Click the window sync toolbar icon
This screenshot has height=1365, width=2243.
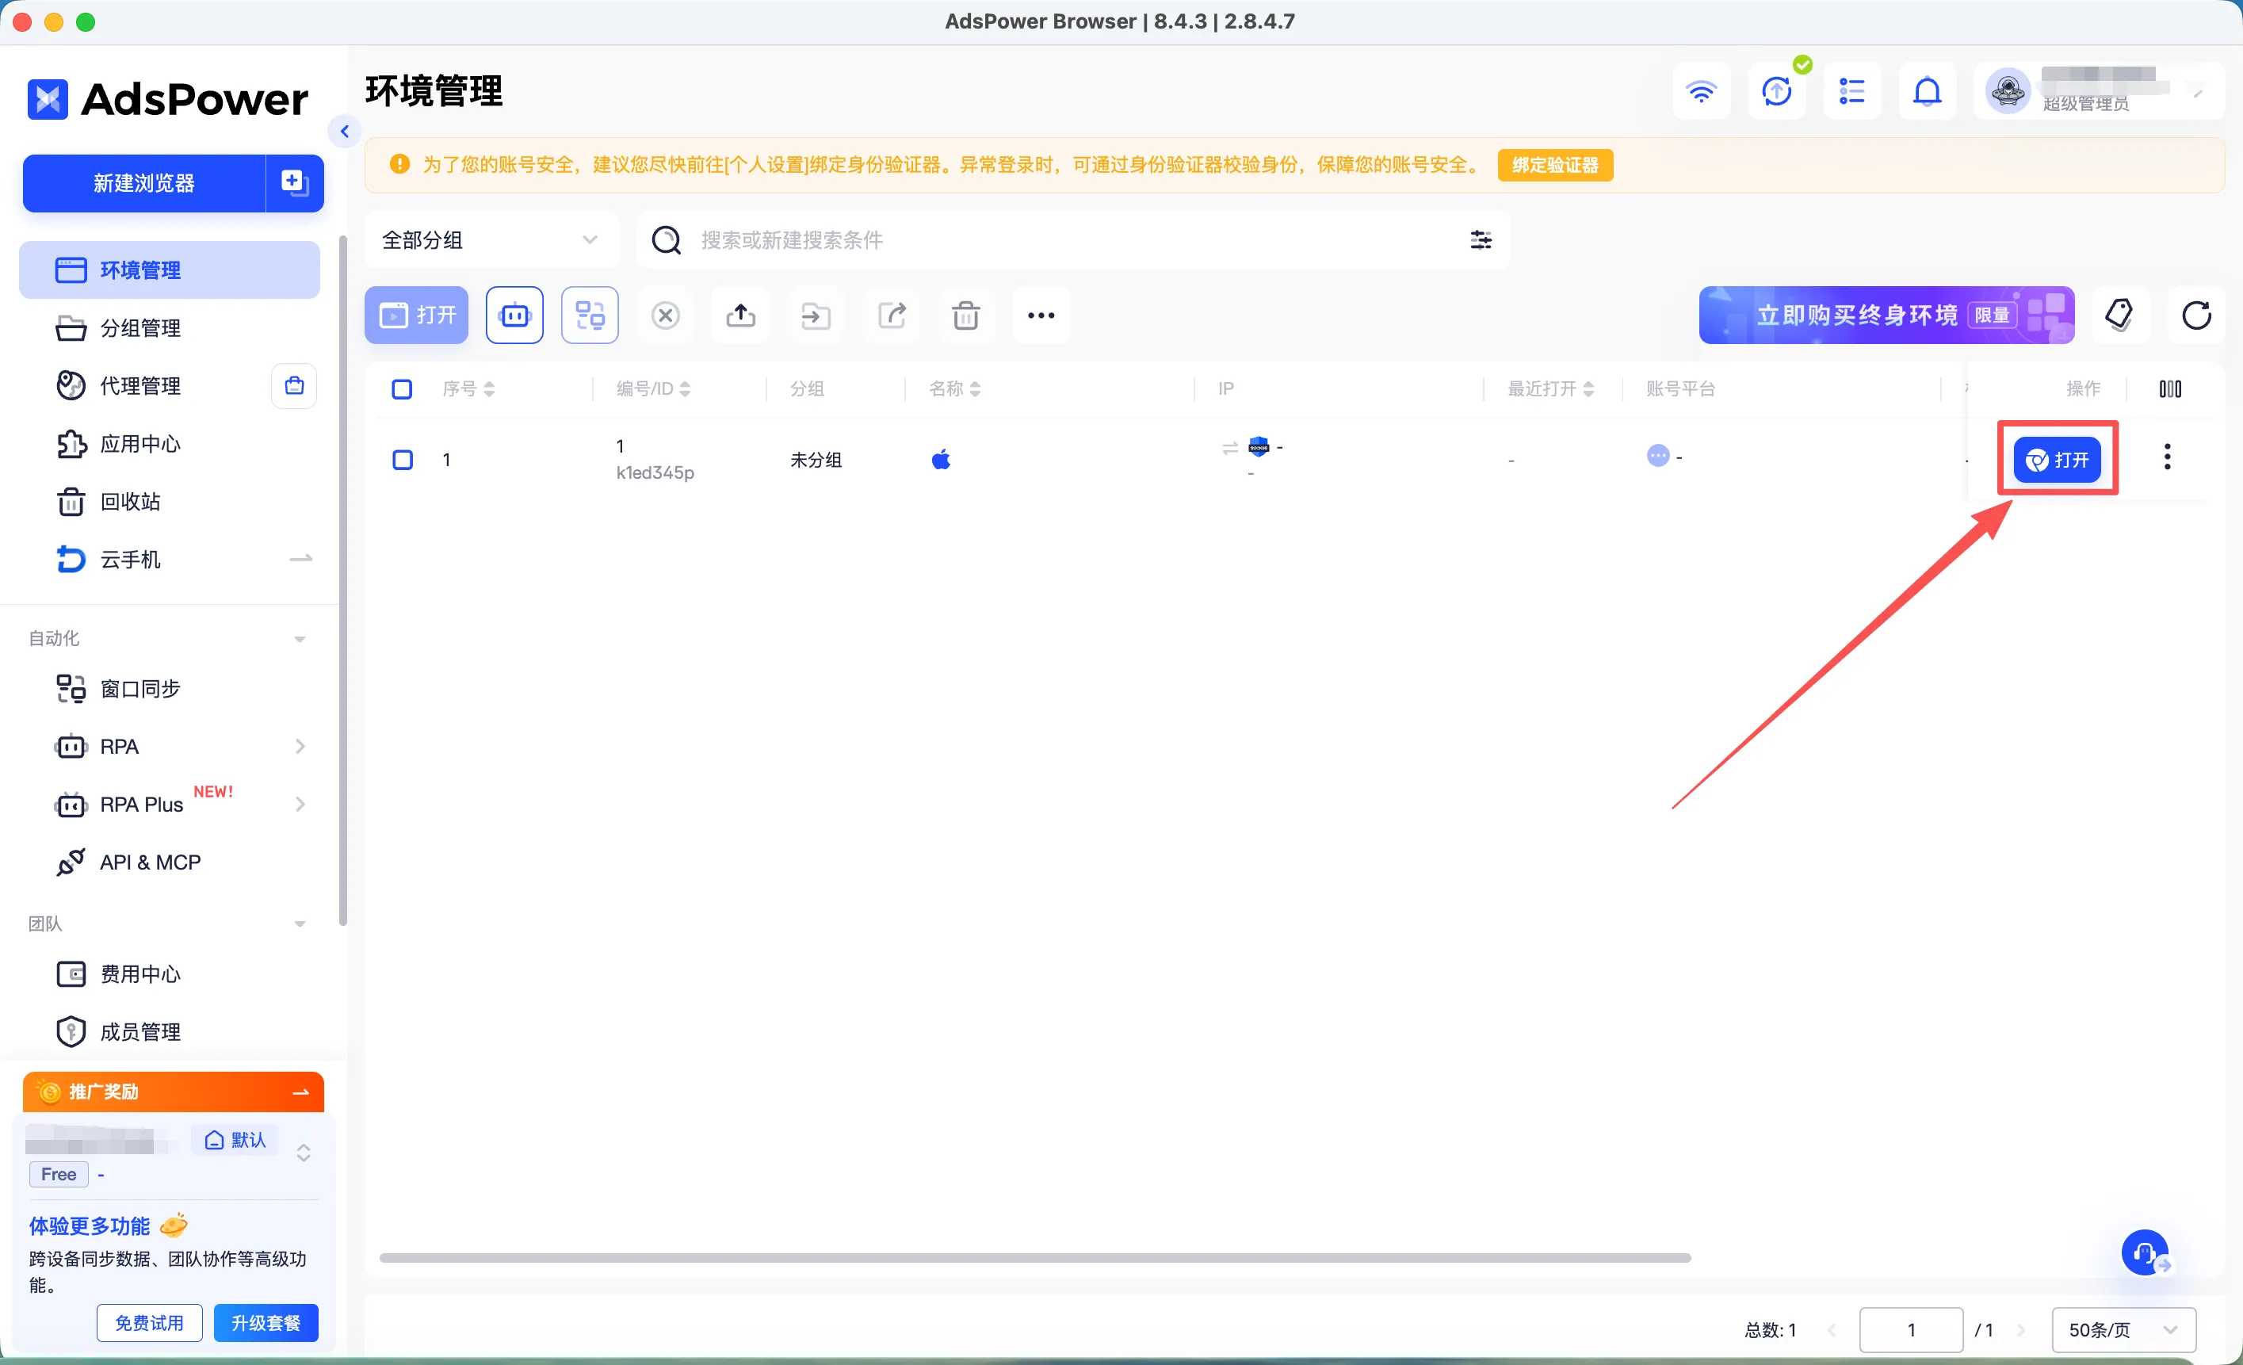tap(590, 315)
